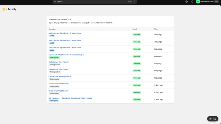Click the search magnifier icon

point(55,2)
